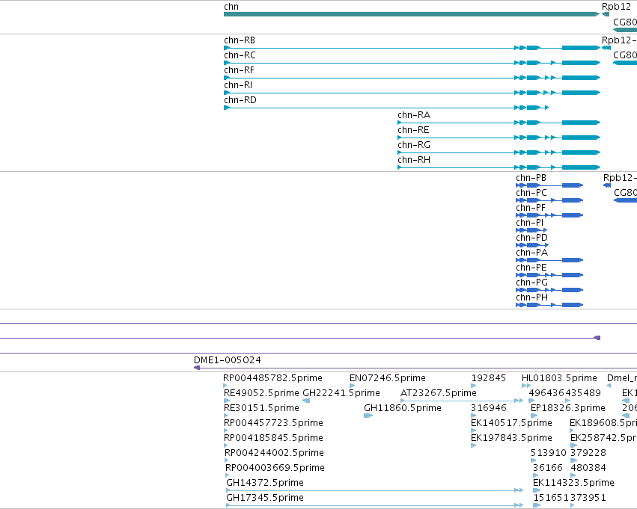Select the RP004185845.5prime EST label
Viewport: 637px width, 509px height.
coord(273,439)
